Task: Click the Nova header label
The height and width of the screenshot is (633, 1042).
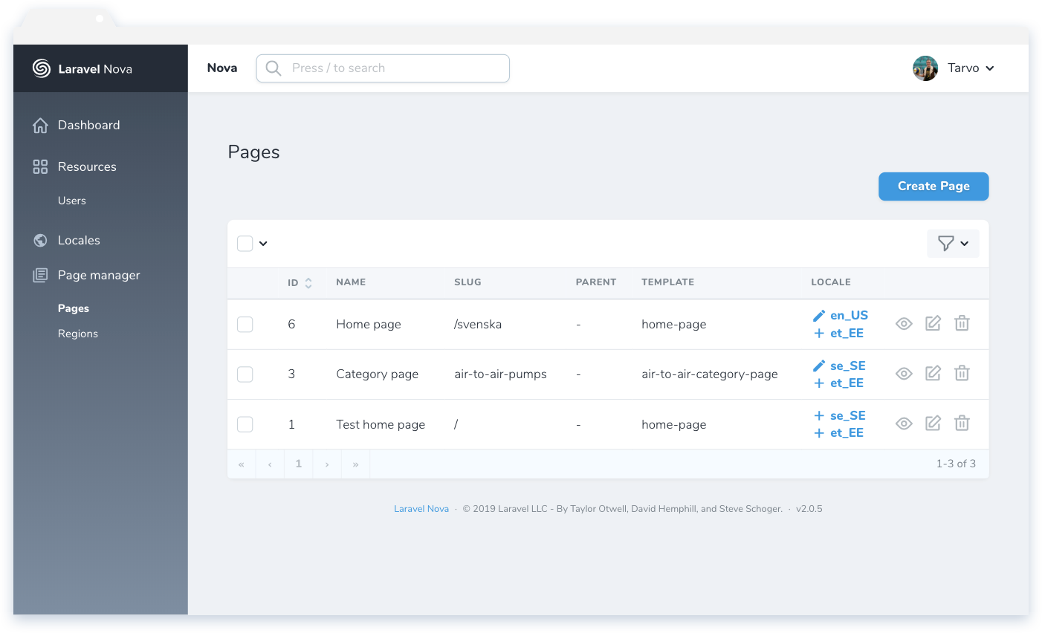Action: 222,68
